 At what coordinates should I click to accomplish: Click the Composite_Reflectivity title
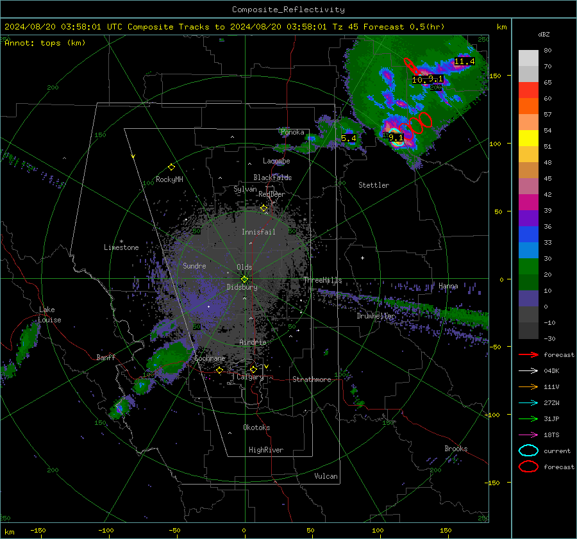(288, 10)
